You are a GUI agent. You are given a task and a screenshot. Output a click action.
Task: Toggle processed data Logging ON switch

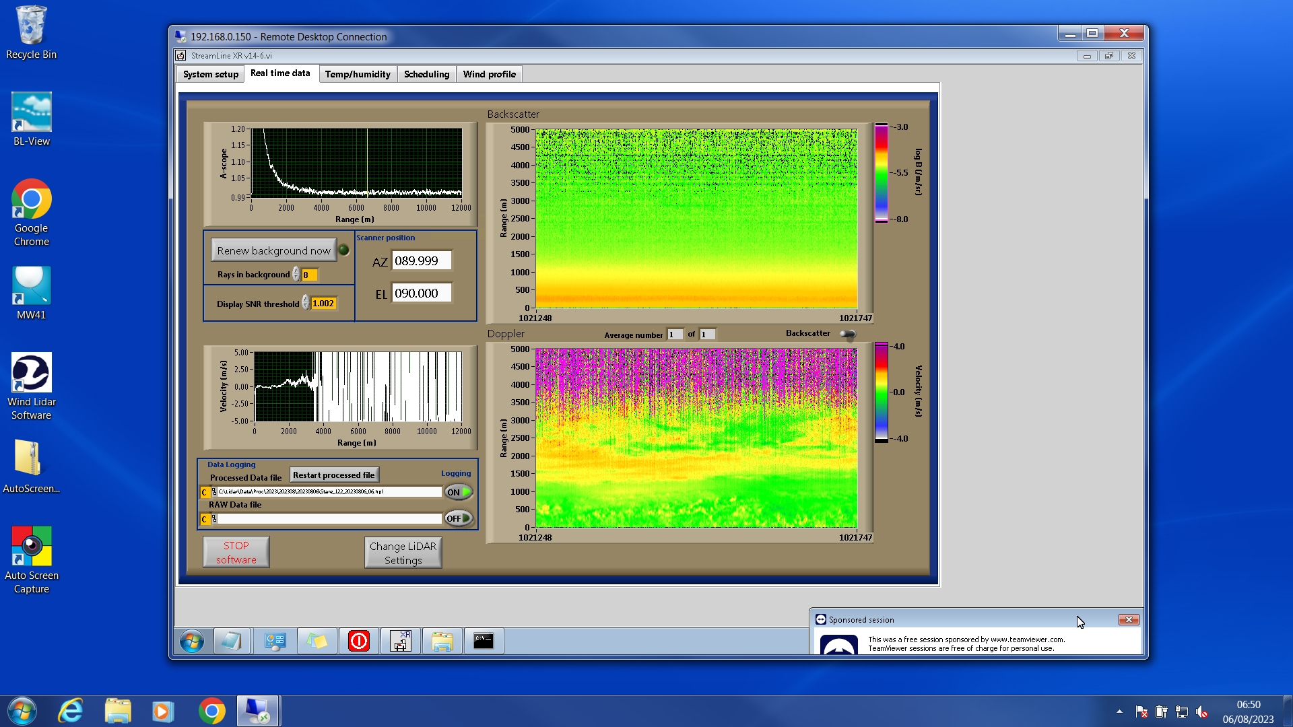coord(459,492)
